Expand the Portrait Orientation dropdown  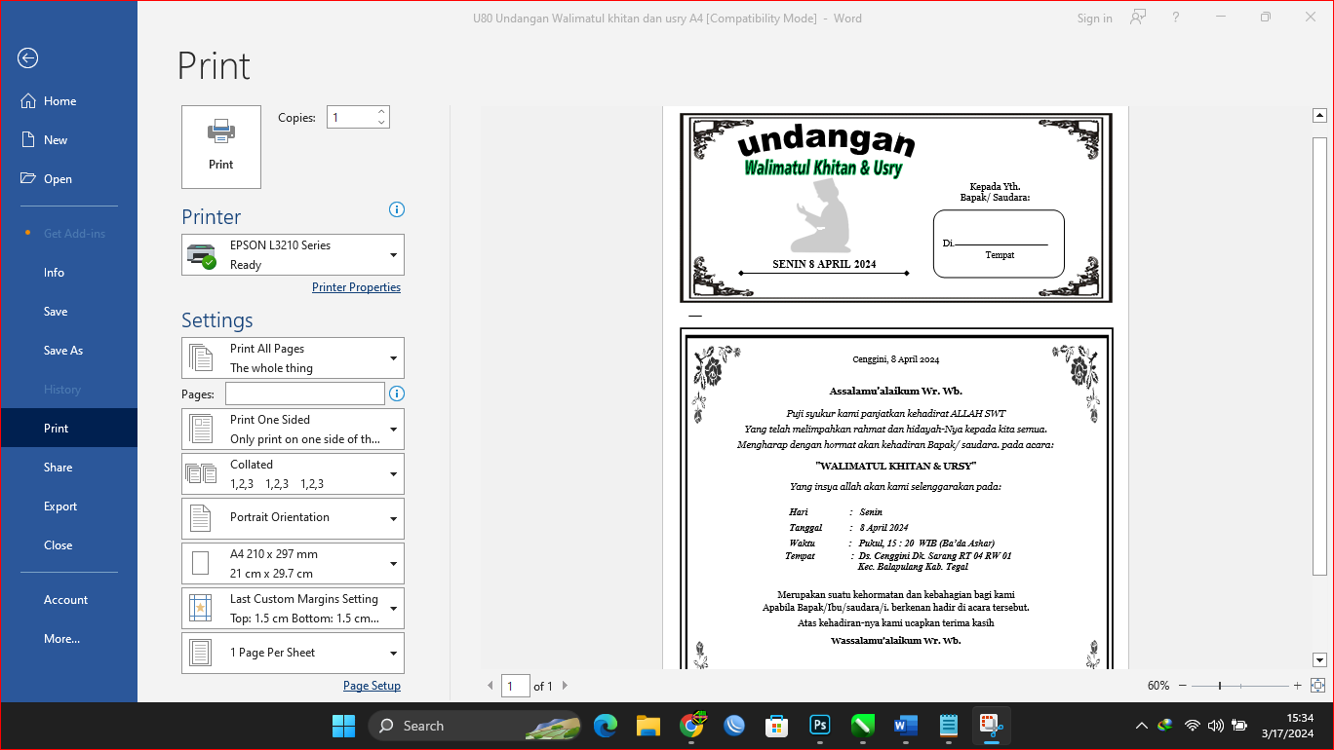[x=293, y=519]
